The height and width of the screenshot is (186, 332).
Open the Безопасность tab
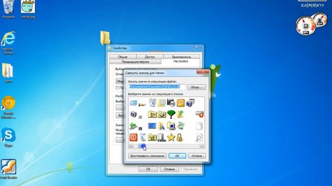(182, 57)
